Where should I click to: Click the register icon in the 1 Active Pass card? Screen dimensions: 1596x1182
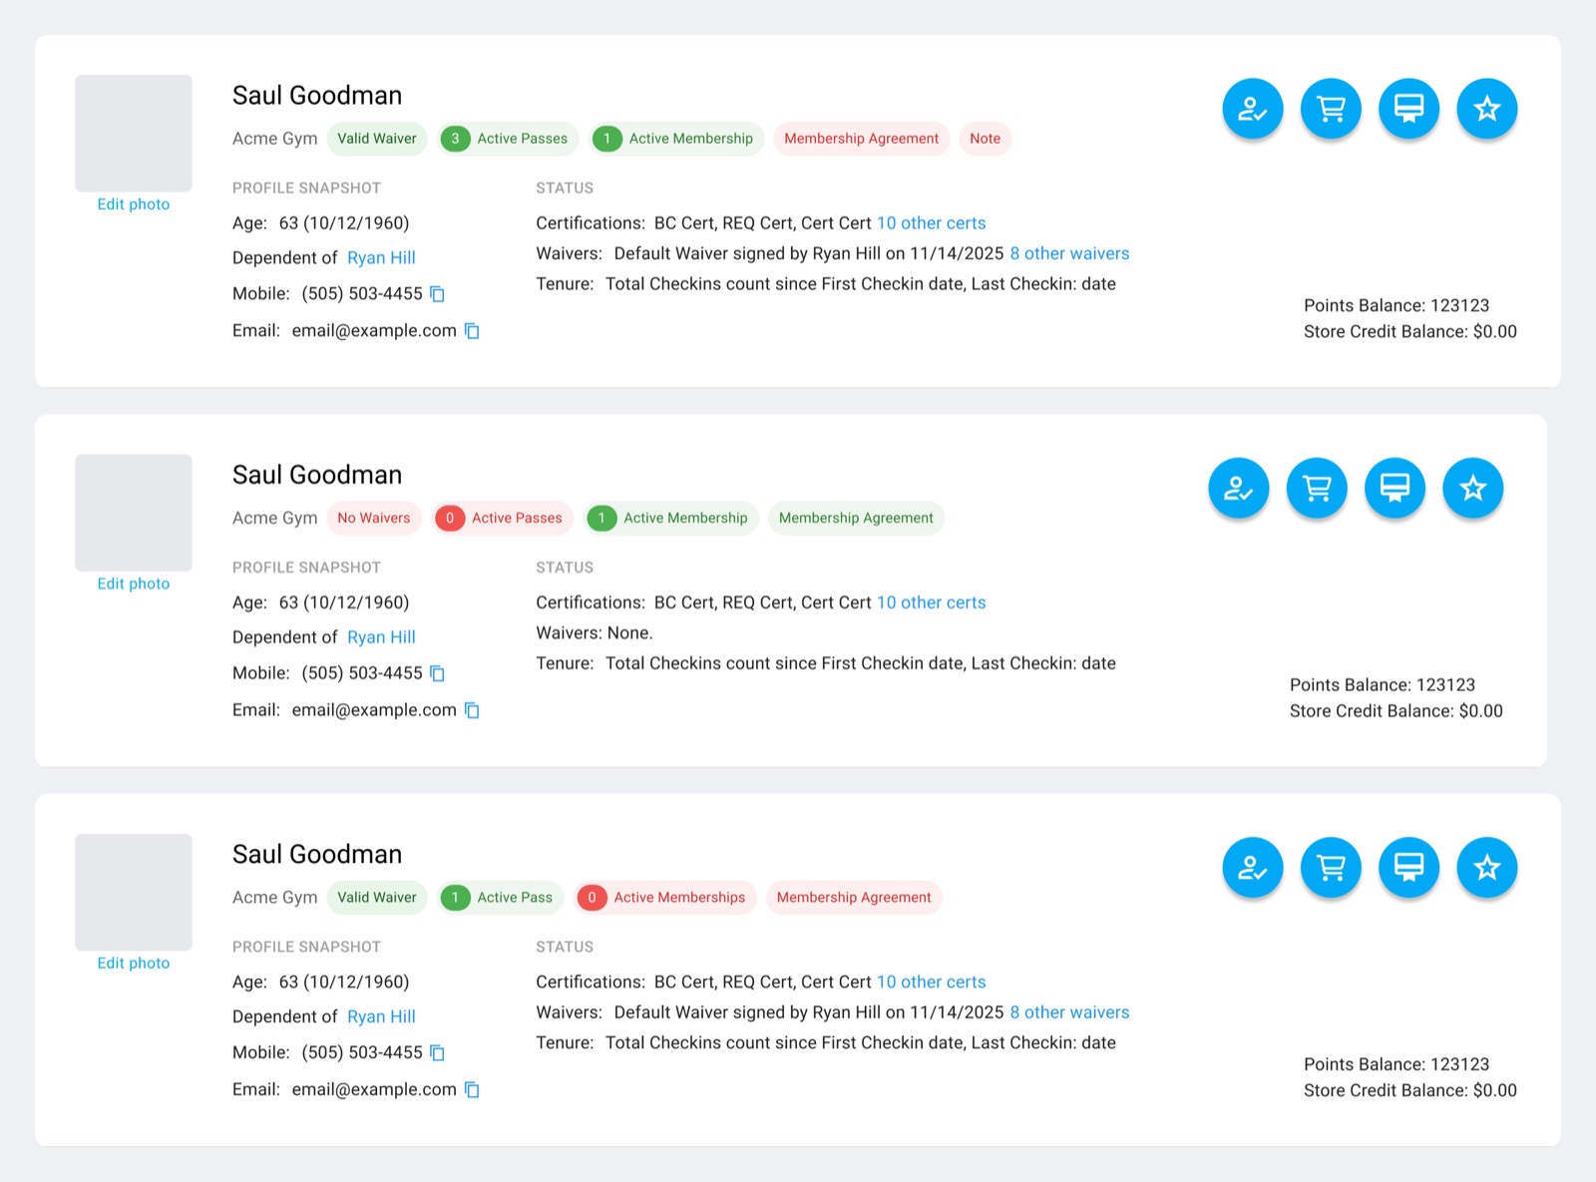point(1408,868)
